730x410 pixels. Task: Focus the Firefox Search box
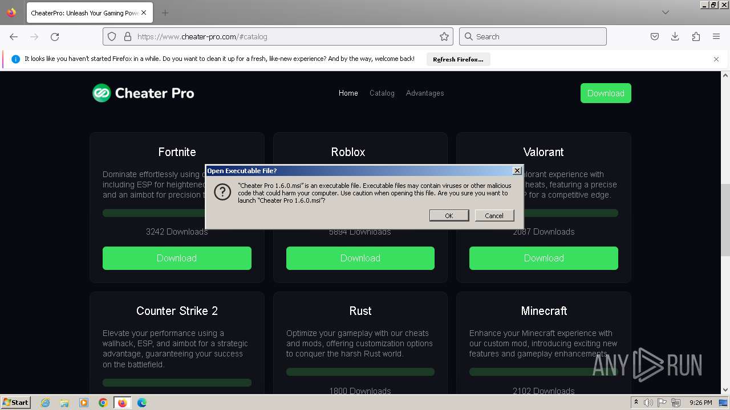pyautogui.click(x=533, y=36)
